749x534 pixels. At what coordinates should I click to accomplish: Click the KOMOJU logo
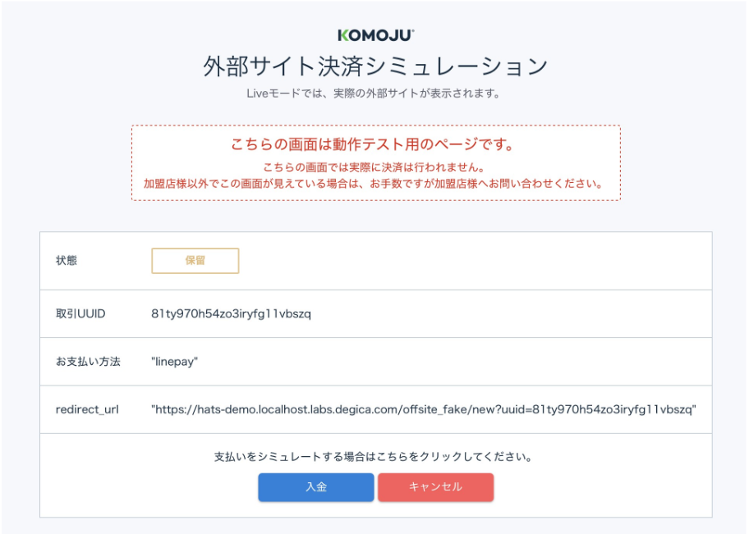[375, 35]
